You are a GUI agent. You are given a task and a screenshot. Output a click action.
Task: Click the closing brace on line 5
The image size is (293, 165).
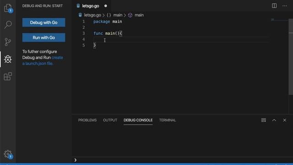tap(95, 45)
